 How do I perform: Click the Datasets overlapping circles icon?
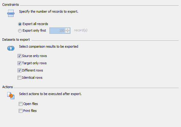[x=11, y=48]
